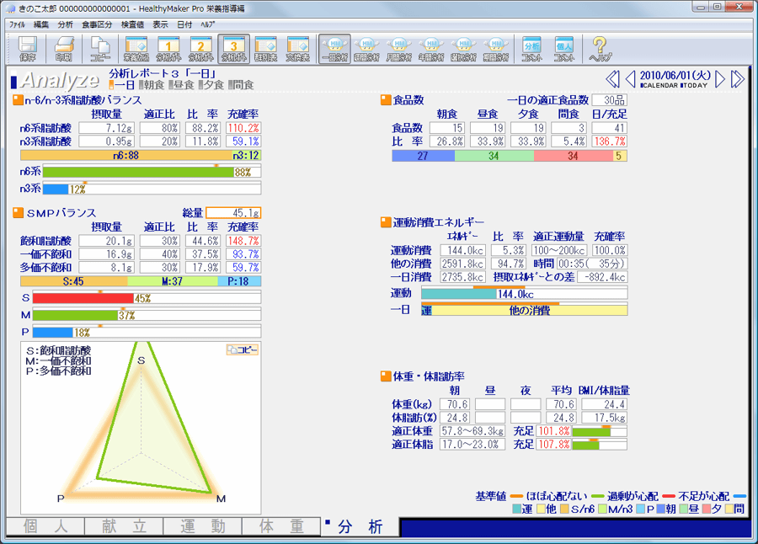Click the 総量 45.1g value box
The image size is (758, 544).
[x=233, y=213]
